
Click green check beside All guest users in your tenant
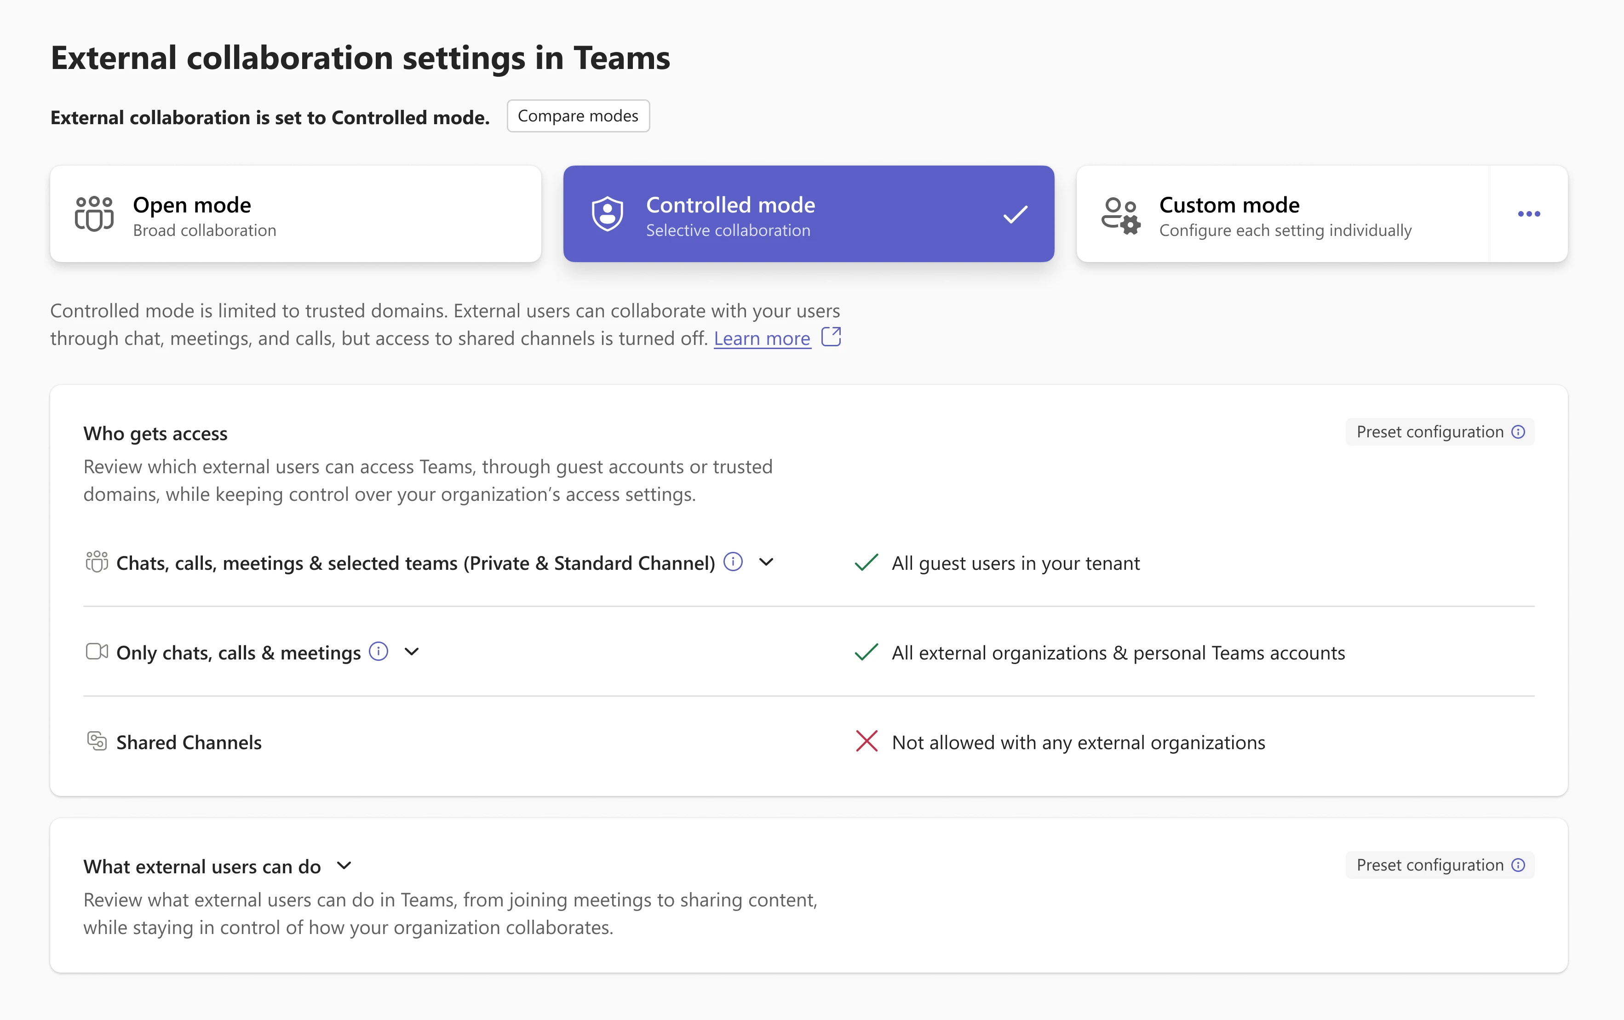(x=866, y=562)
